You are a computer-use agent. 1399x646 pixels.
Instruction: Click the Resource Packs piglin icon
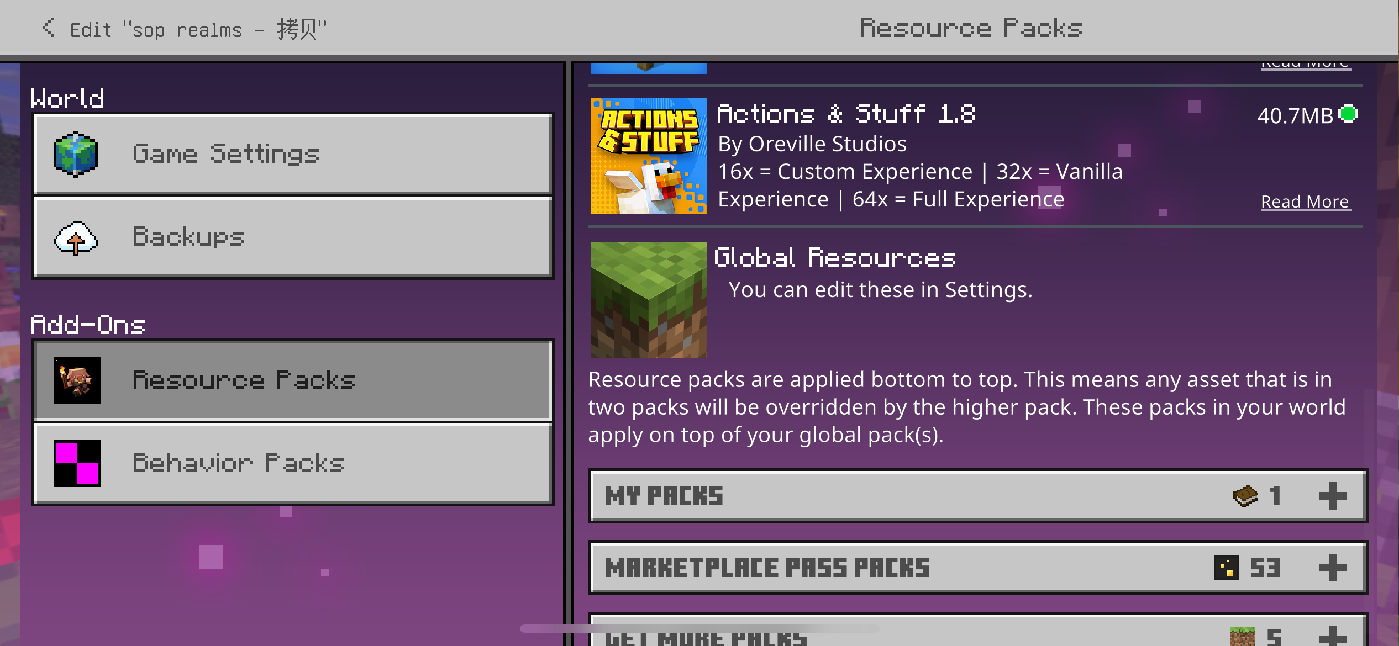77,380
